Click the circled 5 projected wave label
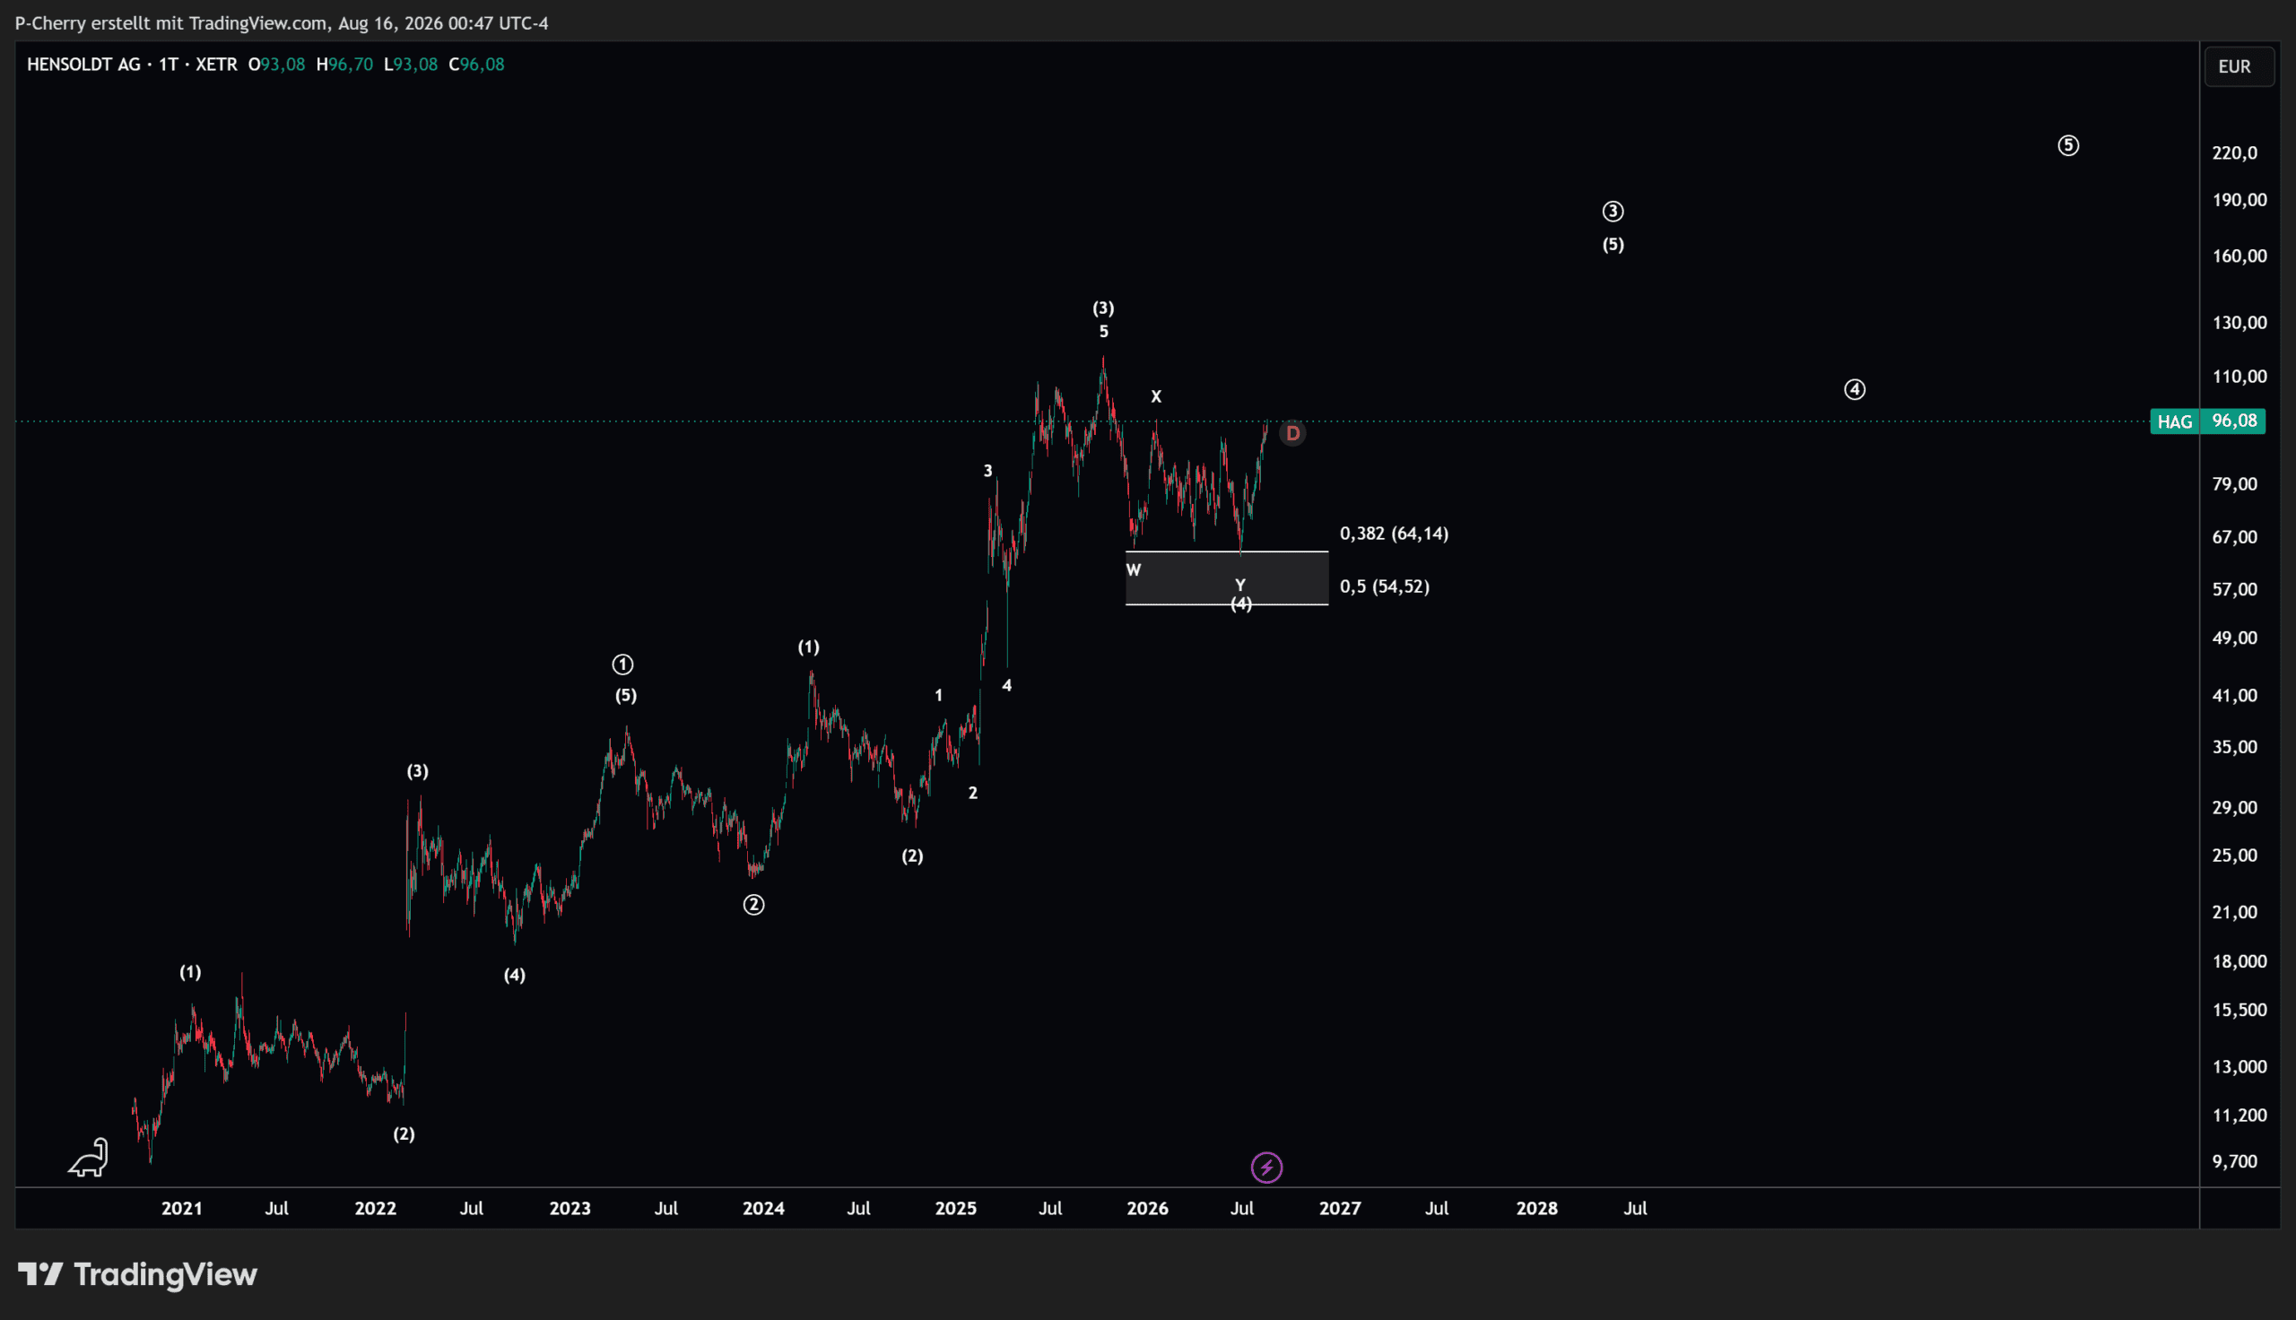The width and height of the screenshot is (2296, 1320). tap(2067, 146)
